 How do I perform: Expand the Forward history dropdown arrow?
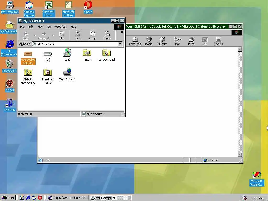[x=53, y=36]
